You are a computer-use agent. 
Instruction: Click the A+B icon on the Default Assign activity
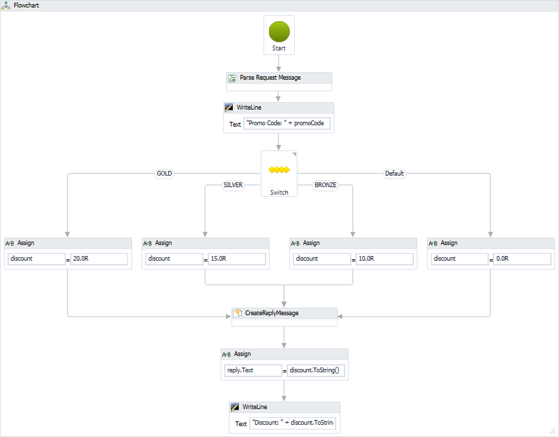tap(433, 242)
